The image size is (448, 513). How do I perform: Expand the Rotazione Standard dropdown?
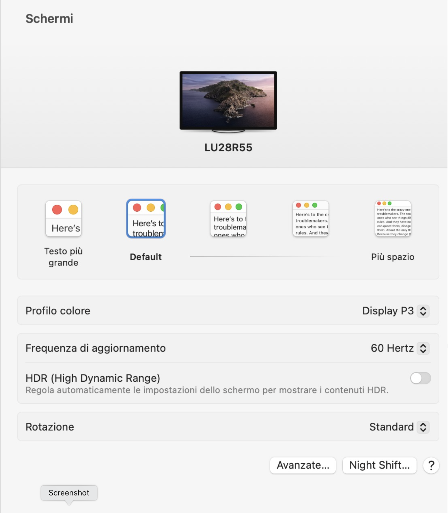tap(399, 427)
